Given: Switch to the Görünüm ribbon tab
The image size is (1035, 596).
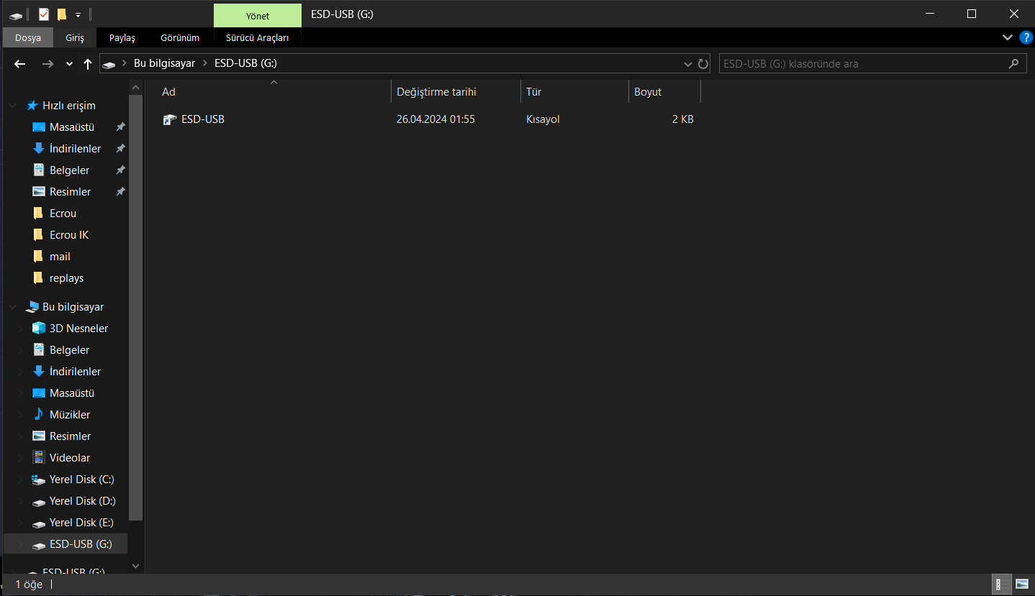Looking at the screenshot, I should (x=180, y=37).
